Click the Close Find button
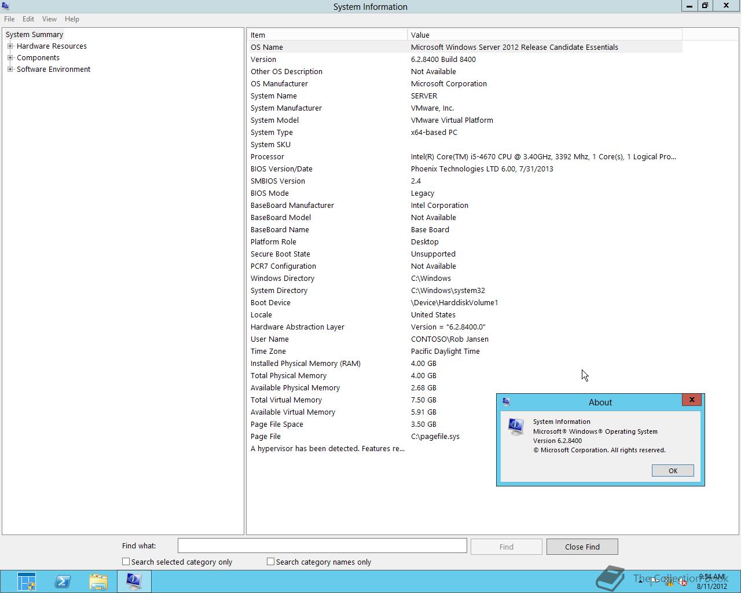The image size is (741, 593). tap(582, 547)
